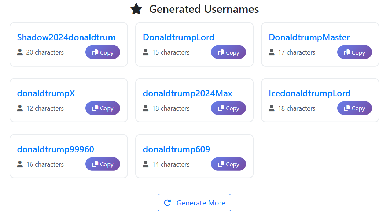This screenshot has height=216, width=383.
Task: Click the person icon beside Shadow2024donaldtrum
Action: (x=20, y=52)
